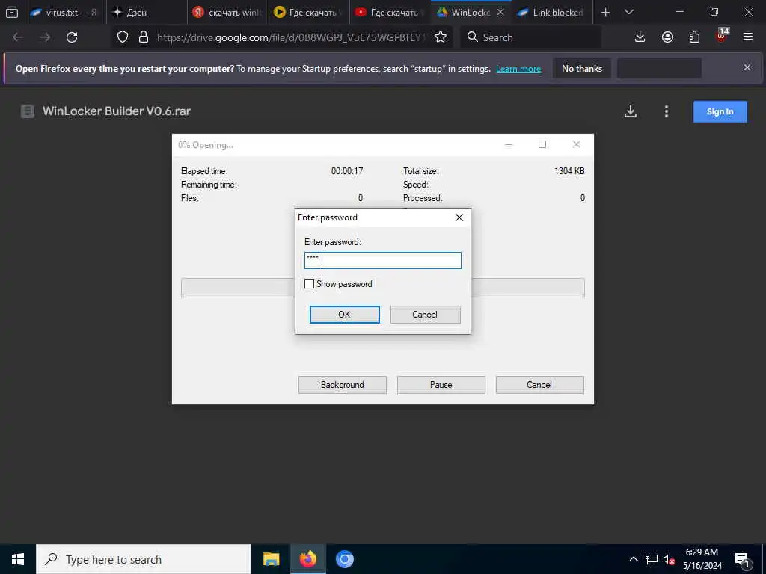
Task: Open the shield tracking protection icon
Action: click(123, 37)
